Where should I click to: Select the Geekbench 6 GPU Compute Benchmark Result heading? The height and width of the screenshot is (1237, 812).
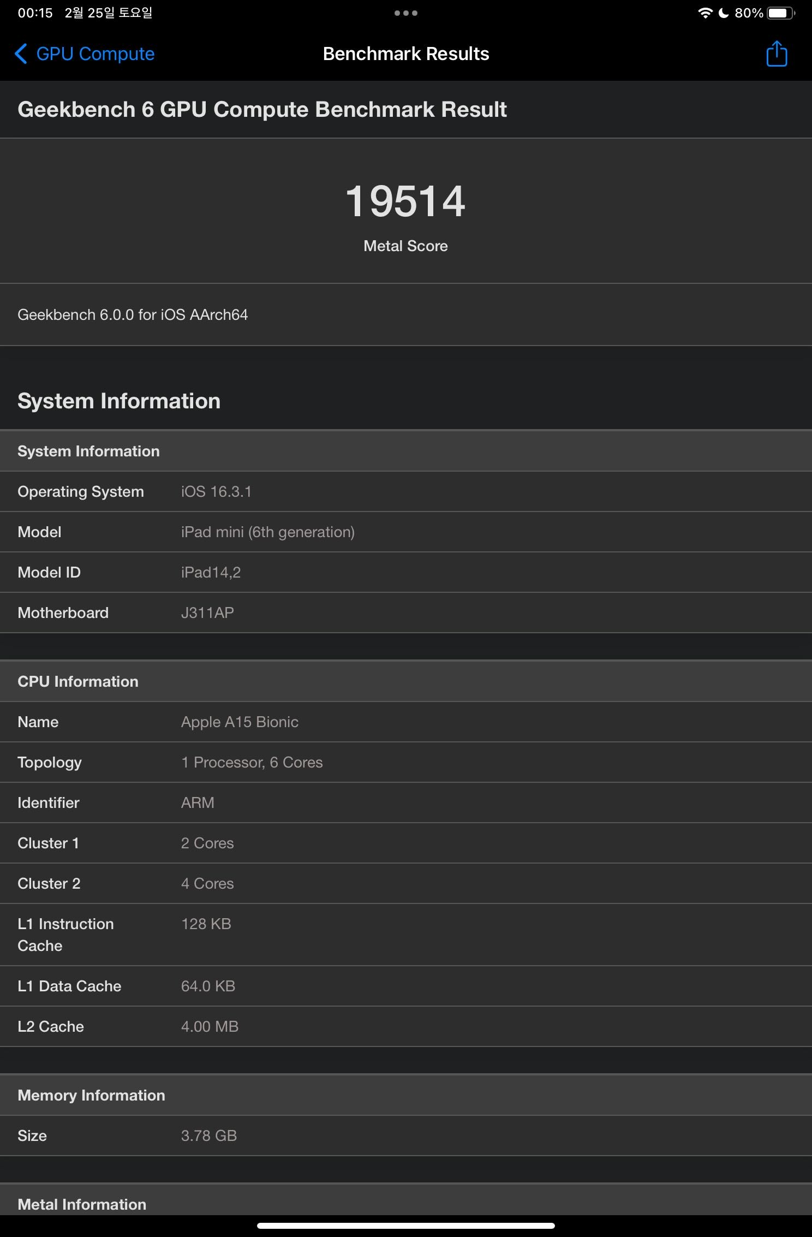262,110
